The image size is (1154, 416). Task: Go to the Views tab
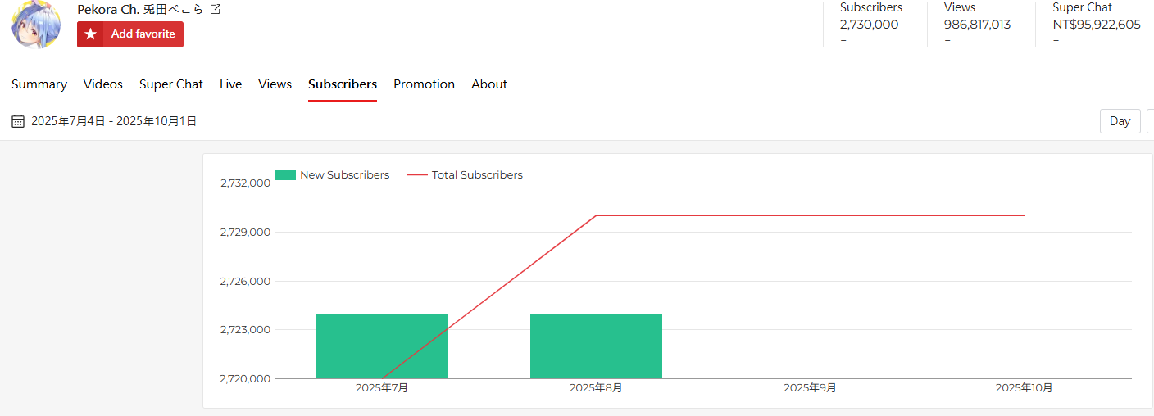[275, 84]
